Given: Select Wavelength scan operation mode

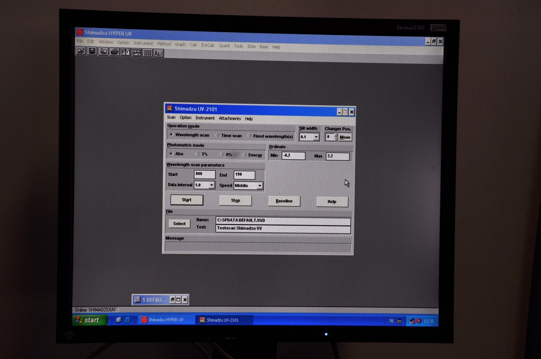Looking at the screenshot, I should point(189,135).
